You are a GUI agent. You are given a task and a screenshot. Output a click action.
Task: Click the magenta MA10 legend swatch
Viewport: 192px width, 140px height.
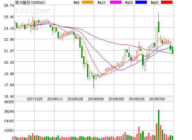[116, 2]
